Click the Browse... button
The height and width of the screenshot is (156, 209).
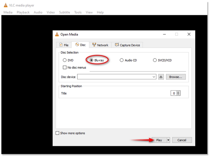pyautogui.click(x=176, y=77)
